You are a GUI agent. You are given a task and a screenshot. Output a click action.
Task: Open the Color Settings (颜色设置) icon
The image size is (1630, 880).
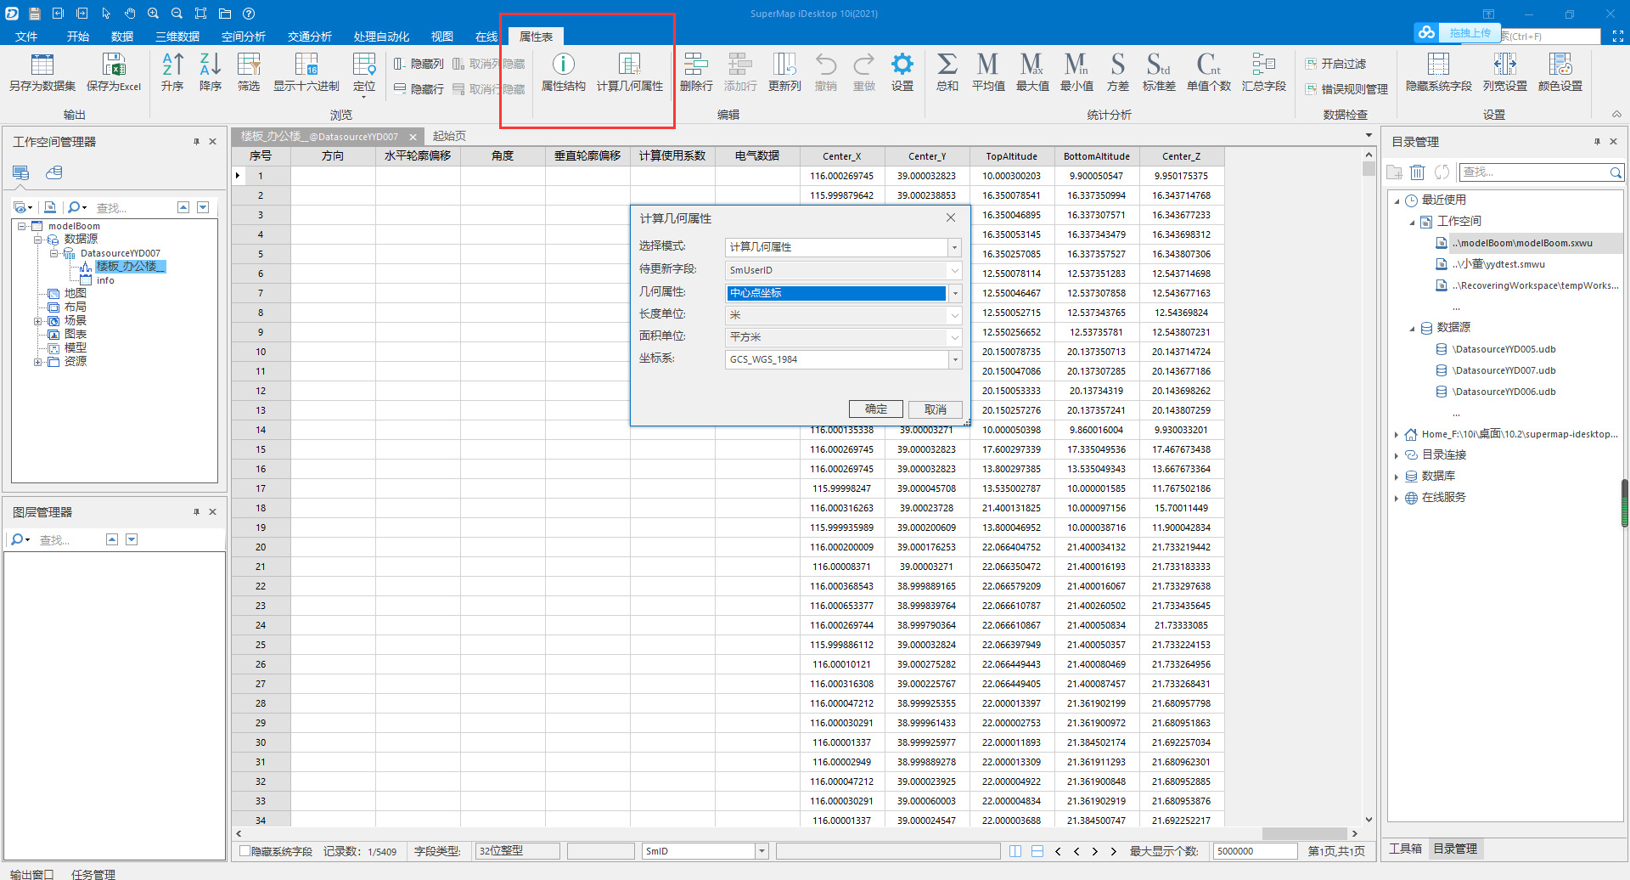[1560, 65]
